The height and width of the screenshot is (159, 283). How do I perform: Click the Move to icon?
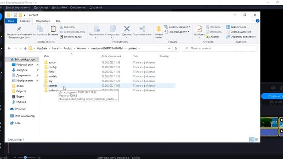click(97, 29)
